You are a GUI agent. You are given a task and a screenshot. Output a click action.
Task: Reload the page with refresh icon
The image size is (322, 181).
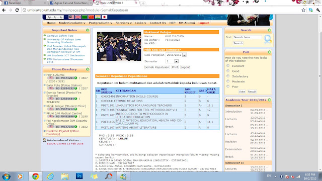click(x=17, y=10)
